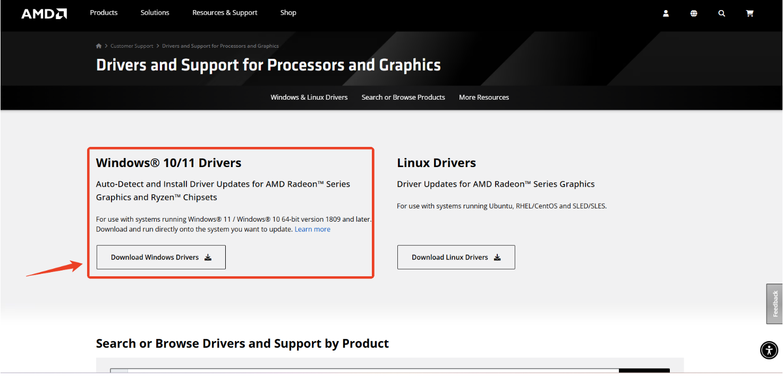783x376 pixels.
Task: Go to the Shop menu item
Action: click(x=288, y=13)
